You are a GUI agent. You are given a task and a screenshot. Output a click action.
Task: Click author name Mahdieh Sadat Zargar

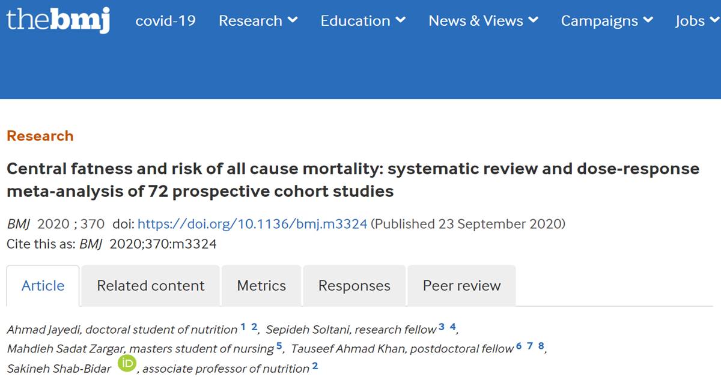pos(66,349)
